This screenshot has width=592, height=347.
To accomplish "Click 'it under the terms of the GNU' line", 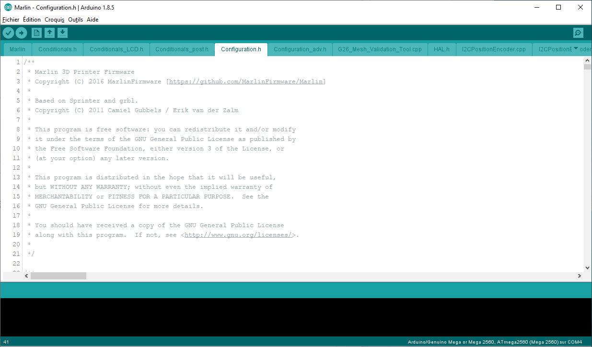I will 165,139.
